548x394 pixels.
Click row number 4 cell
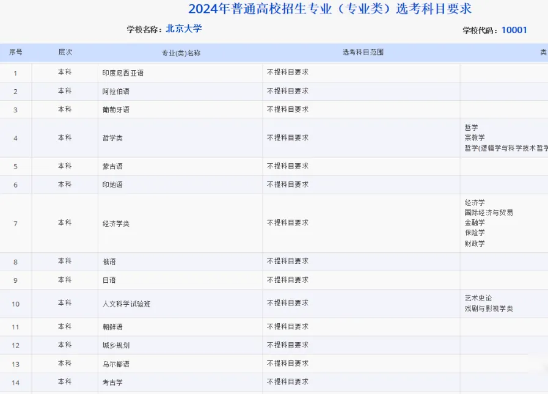click(15, 138)
